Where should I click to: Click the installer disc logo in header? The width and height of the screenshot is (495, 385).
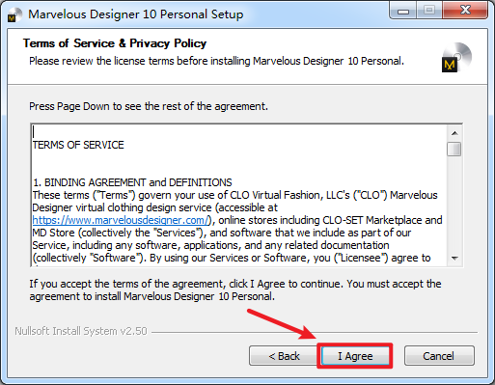click(456, 57)
